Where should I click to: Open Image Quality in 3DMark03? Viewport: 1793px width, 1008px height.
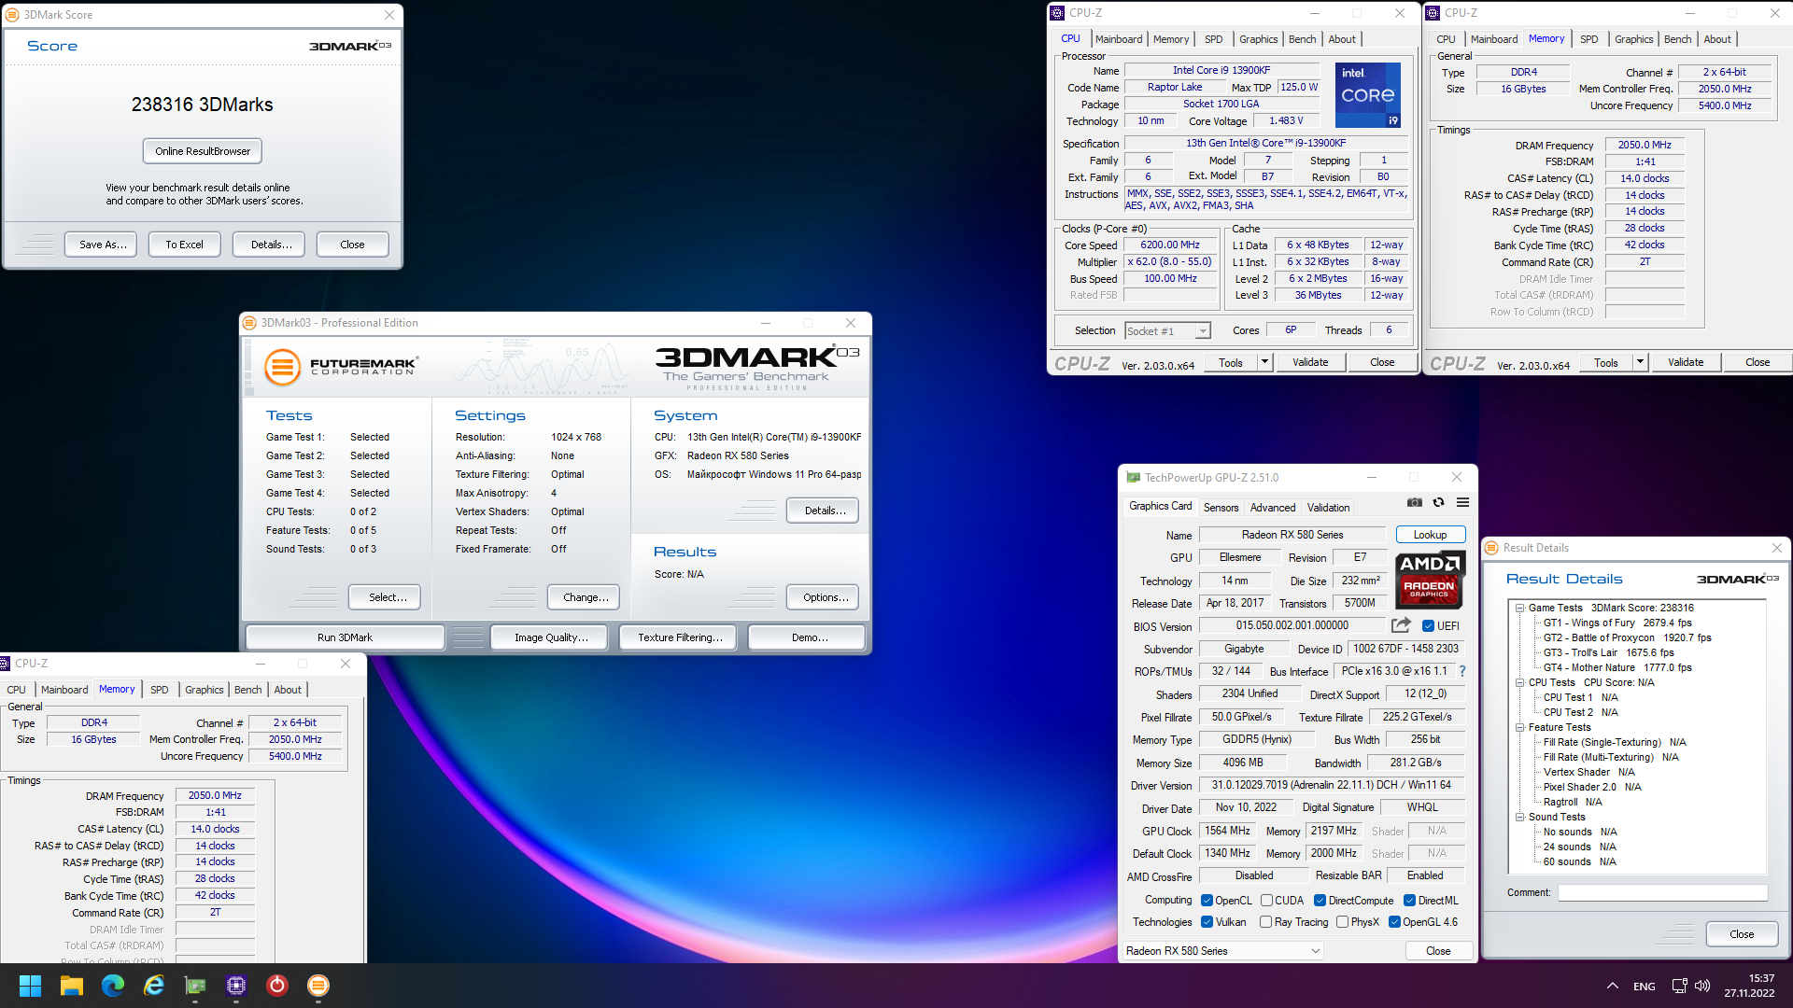pos(551,637)
